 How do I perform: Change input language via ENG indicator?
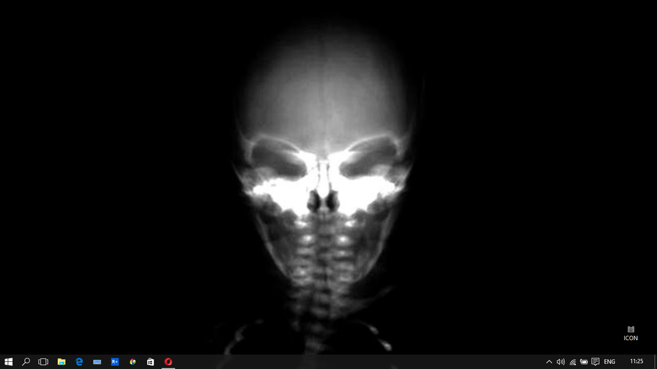point(610,362)
